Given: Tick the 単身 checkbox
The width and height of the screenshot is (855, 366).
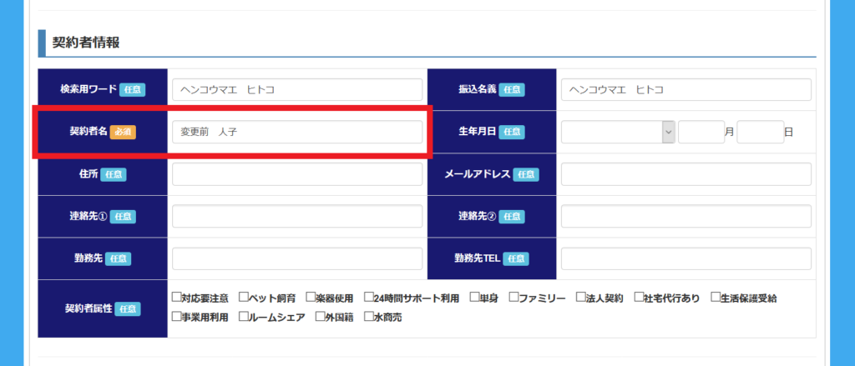Looking at the screenshot, I should coord(473,298).
